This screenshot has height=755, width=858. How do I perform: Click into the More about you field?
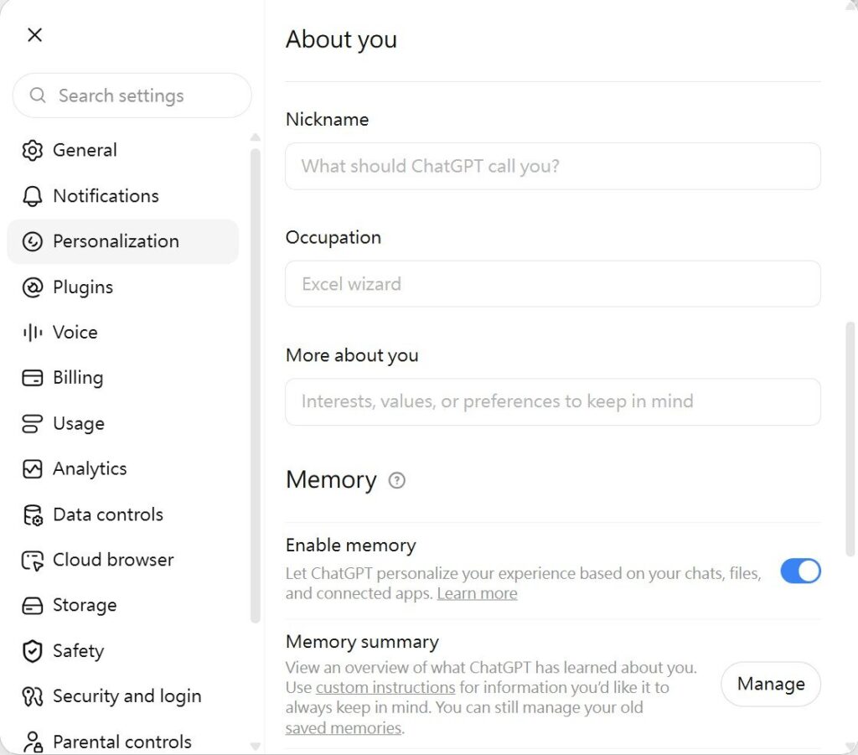(553, 401)
